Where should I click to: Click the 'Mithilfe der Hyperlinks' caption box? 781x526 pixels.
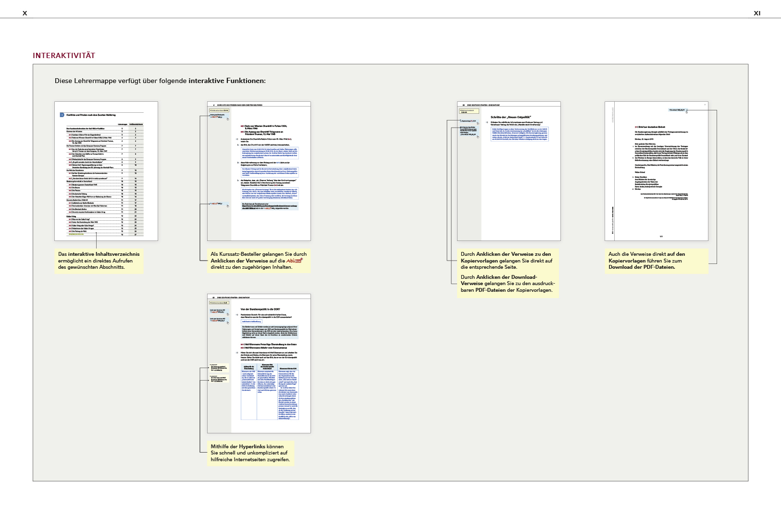coord(250,453)
